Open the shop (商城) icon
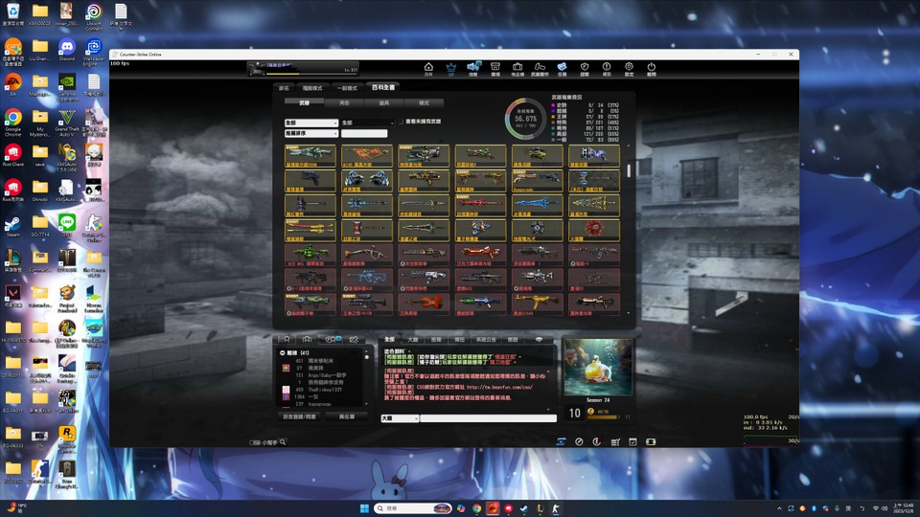920x517 pixels. coord(495,69)
